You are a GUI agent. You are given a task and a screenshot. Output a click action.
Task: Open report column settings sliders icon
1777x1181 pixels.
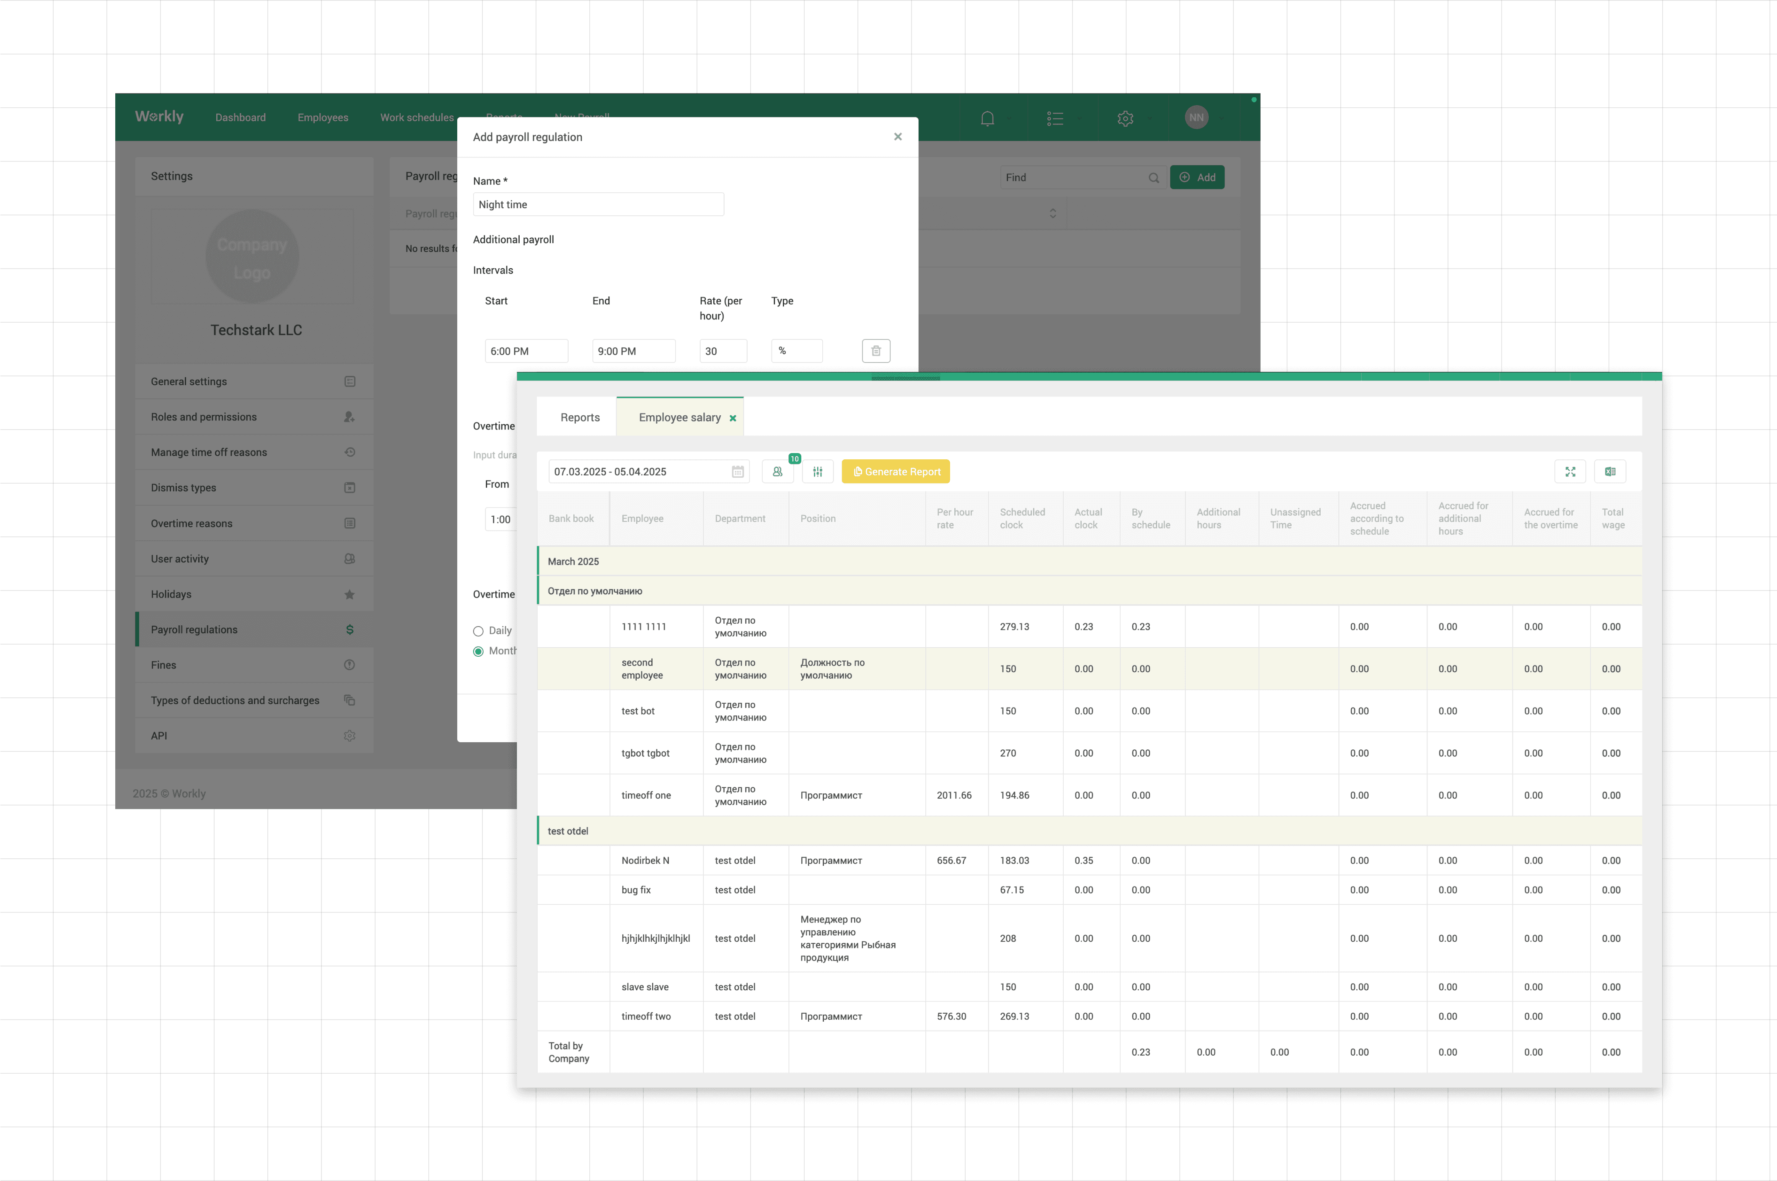817,471
